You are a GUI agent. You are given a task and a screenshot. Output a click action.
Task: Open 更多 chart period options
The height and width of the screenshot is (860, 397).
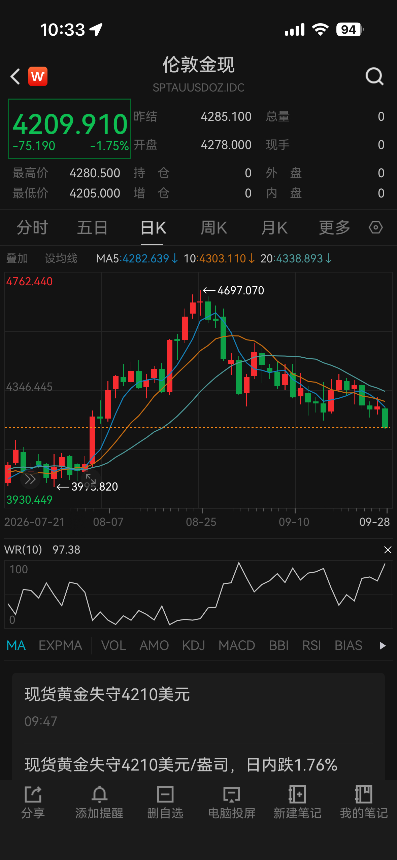pyautogui.click(x=334, y=228)
